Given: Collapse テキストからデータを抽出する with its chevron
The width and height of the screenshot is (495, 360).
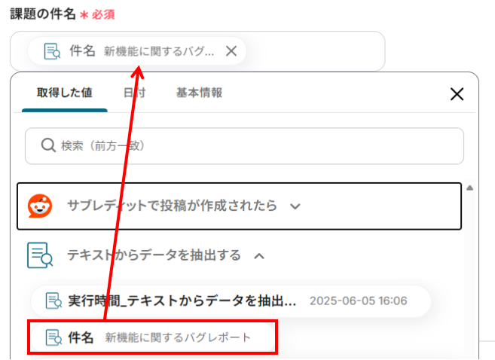Looking at the screenshot, I should 259,256.
